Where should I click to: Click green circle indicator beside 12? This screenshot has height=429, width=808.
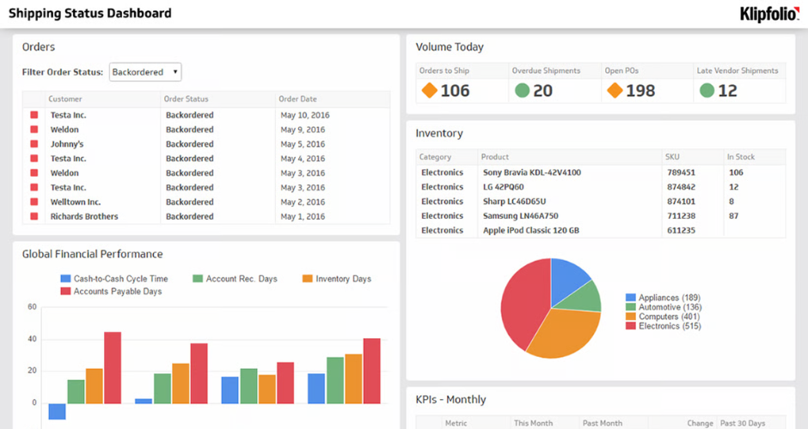point(707,90)
